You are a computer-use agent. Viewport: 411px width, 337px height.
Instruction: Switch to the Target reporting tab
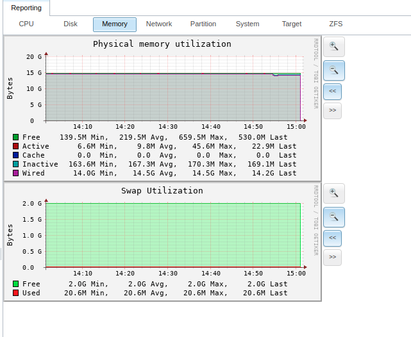click(x=292, y=24)
